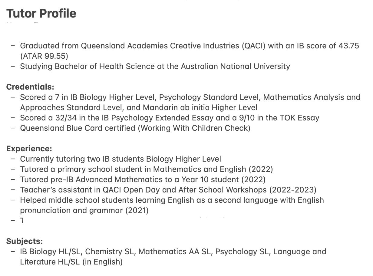Click the Teacher's assistant in QACI line
This screenshot has height=276, width=373.
click(x=168, y=190)
